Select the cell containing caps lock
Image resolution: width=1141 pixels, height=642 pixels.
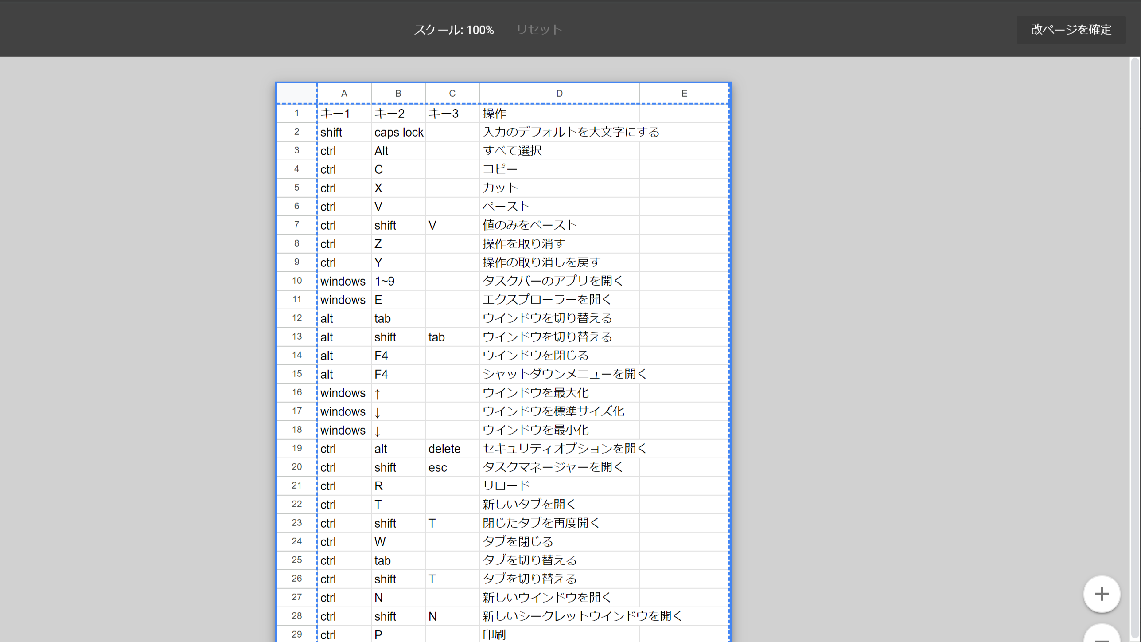click(x=398, y=132)
